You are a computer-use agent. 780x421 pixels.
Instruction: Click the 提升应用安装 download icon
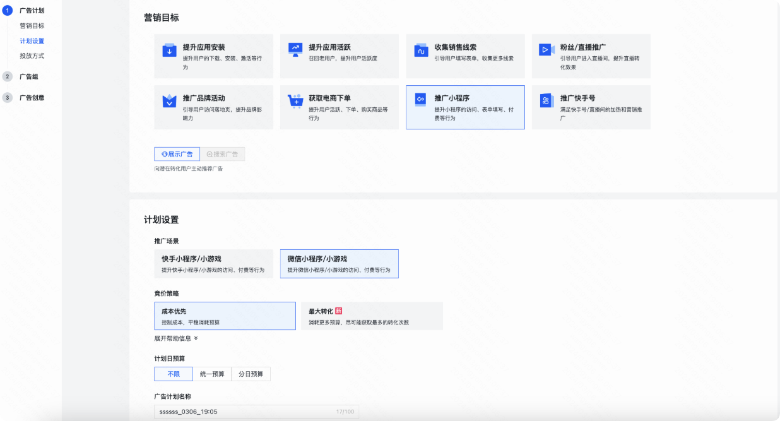coord(169,50)
